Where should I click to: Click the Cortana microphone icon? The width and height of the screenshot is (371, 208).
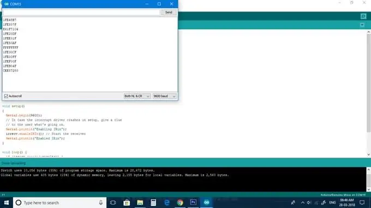click(x=101, y=203)
